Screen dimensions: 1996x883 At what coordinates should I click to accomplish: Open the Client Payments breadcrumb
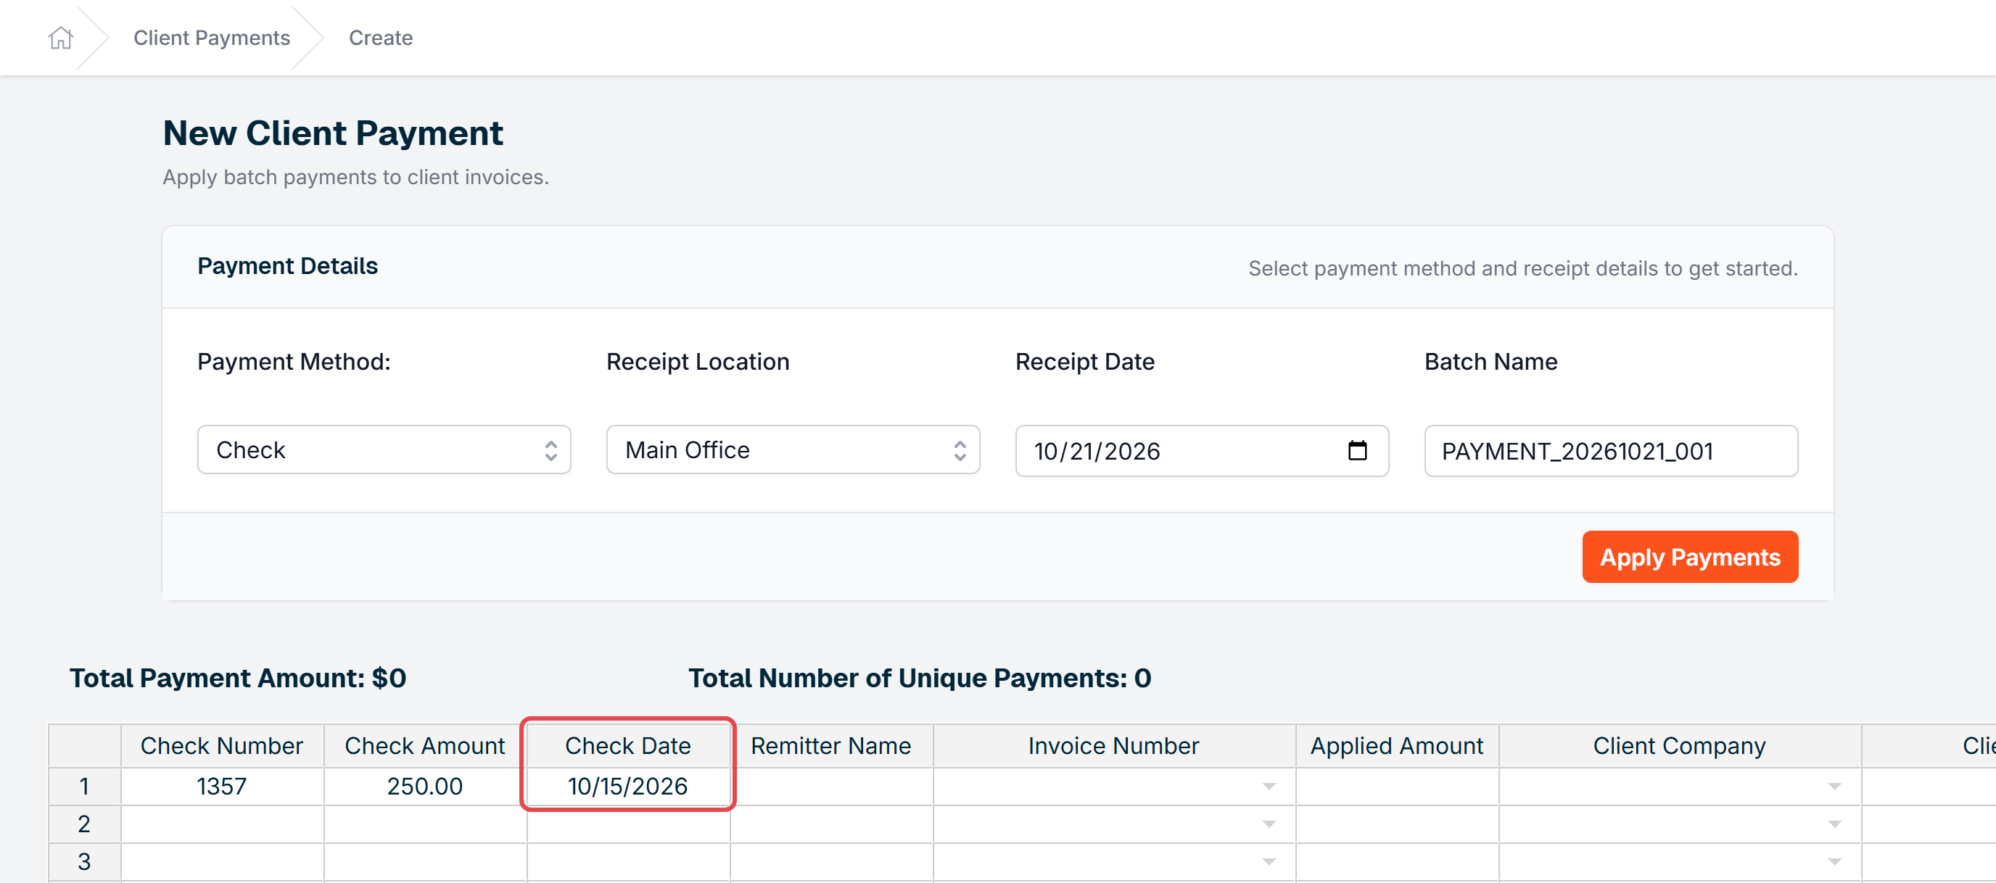pos(212,37)
